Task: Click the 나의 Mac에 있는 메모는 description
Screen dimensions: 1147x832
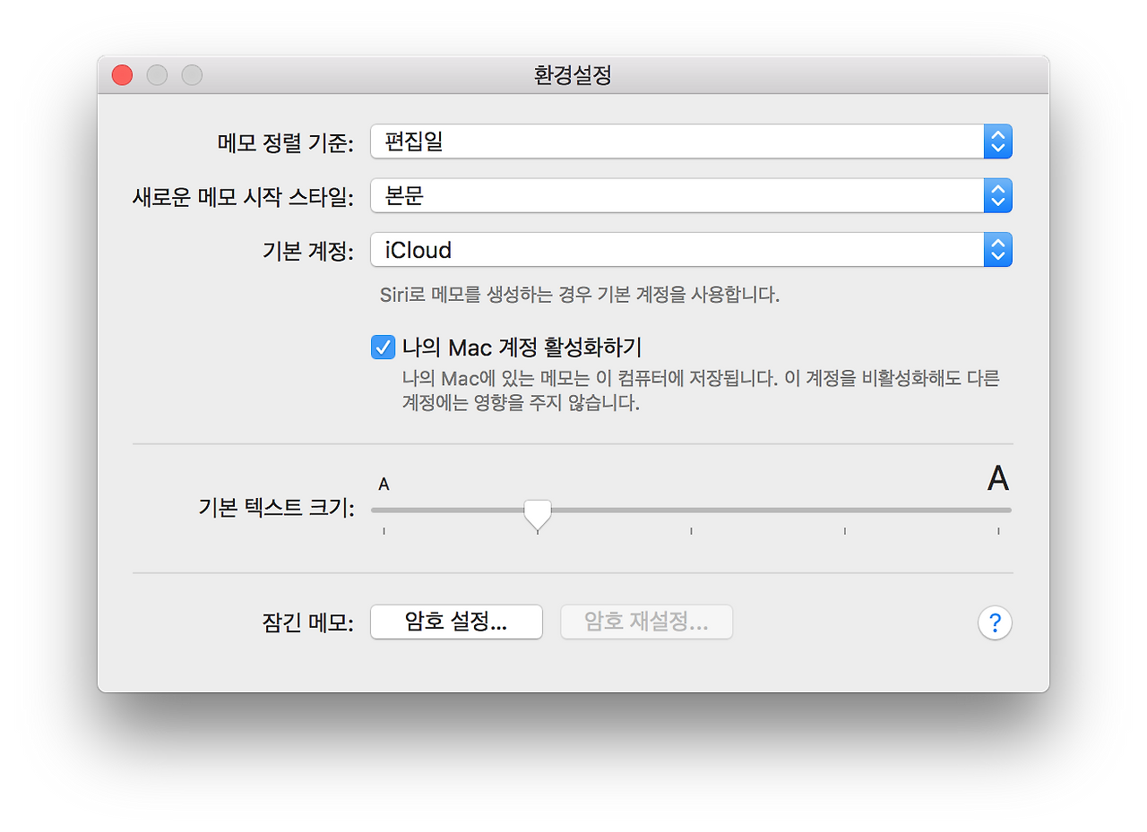Action: 701,390
